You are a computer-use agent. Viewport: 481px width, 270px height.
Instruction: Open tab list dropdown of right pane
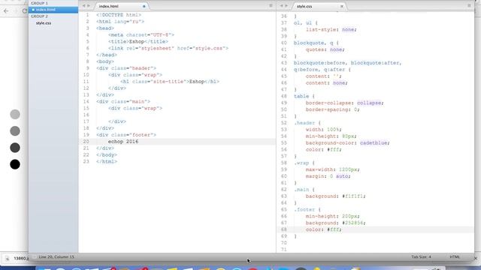(x=469, y=5)
